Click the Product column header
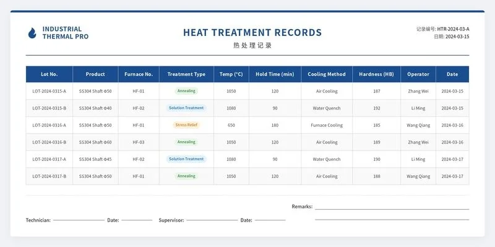The height and width of the screenshot is (247, 495). (95, 74)
